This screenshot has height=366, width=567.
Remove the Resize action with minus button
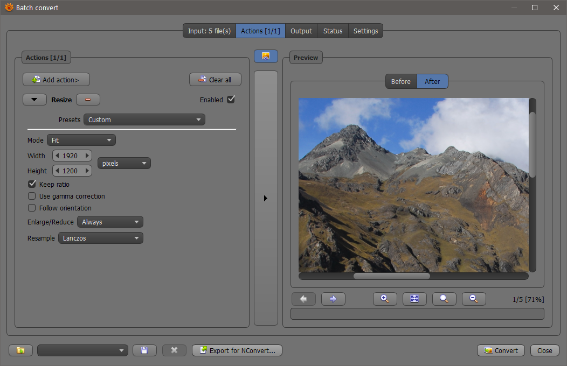pyautogui.click(x=88, y=100)
